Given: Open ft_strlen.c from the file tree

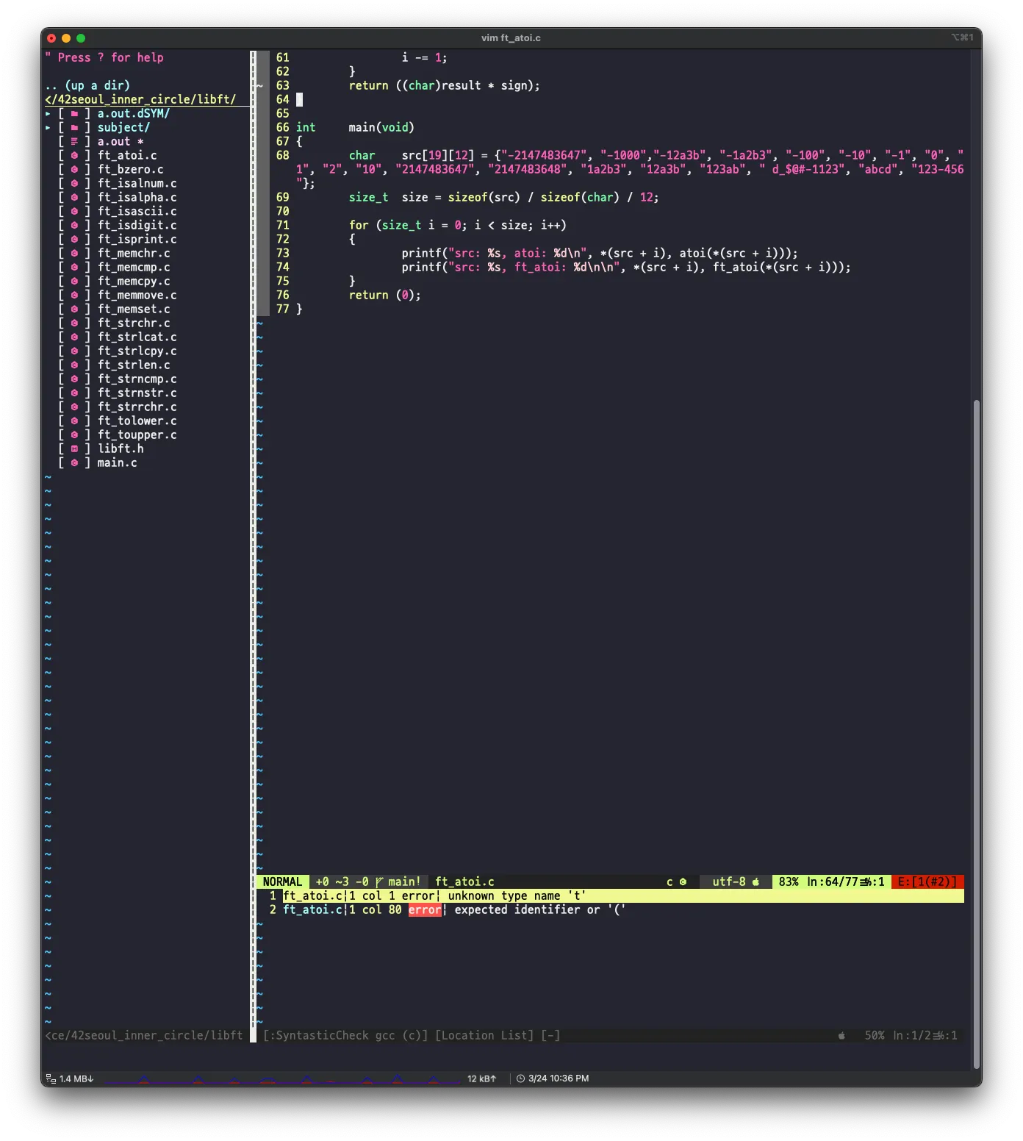Looking at the screenshot, I should tap(134, 365).
